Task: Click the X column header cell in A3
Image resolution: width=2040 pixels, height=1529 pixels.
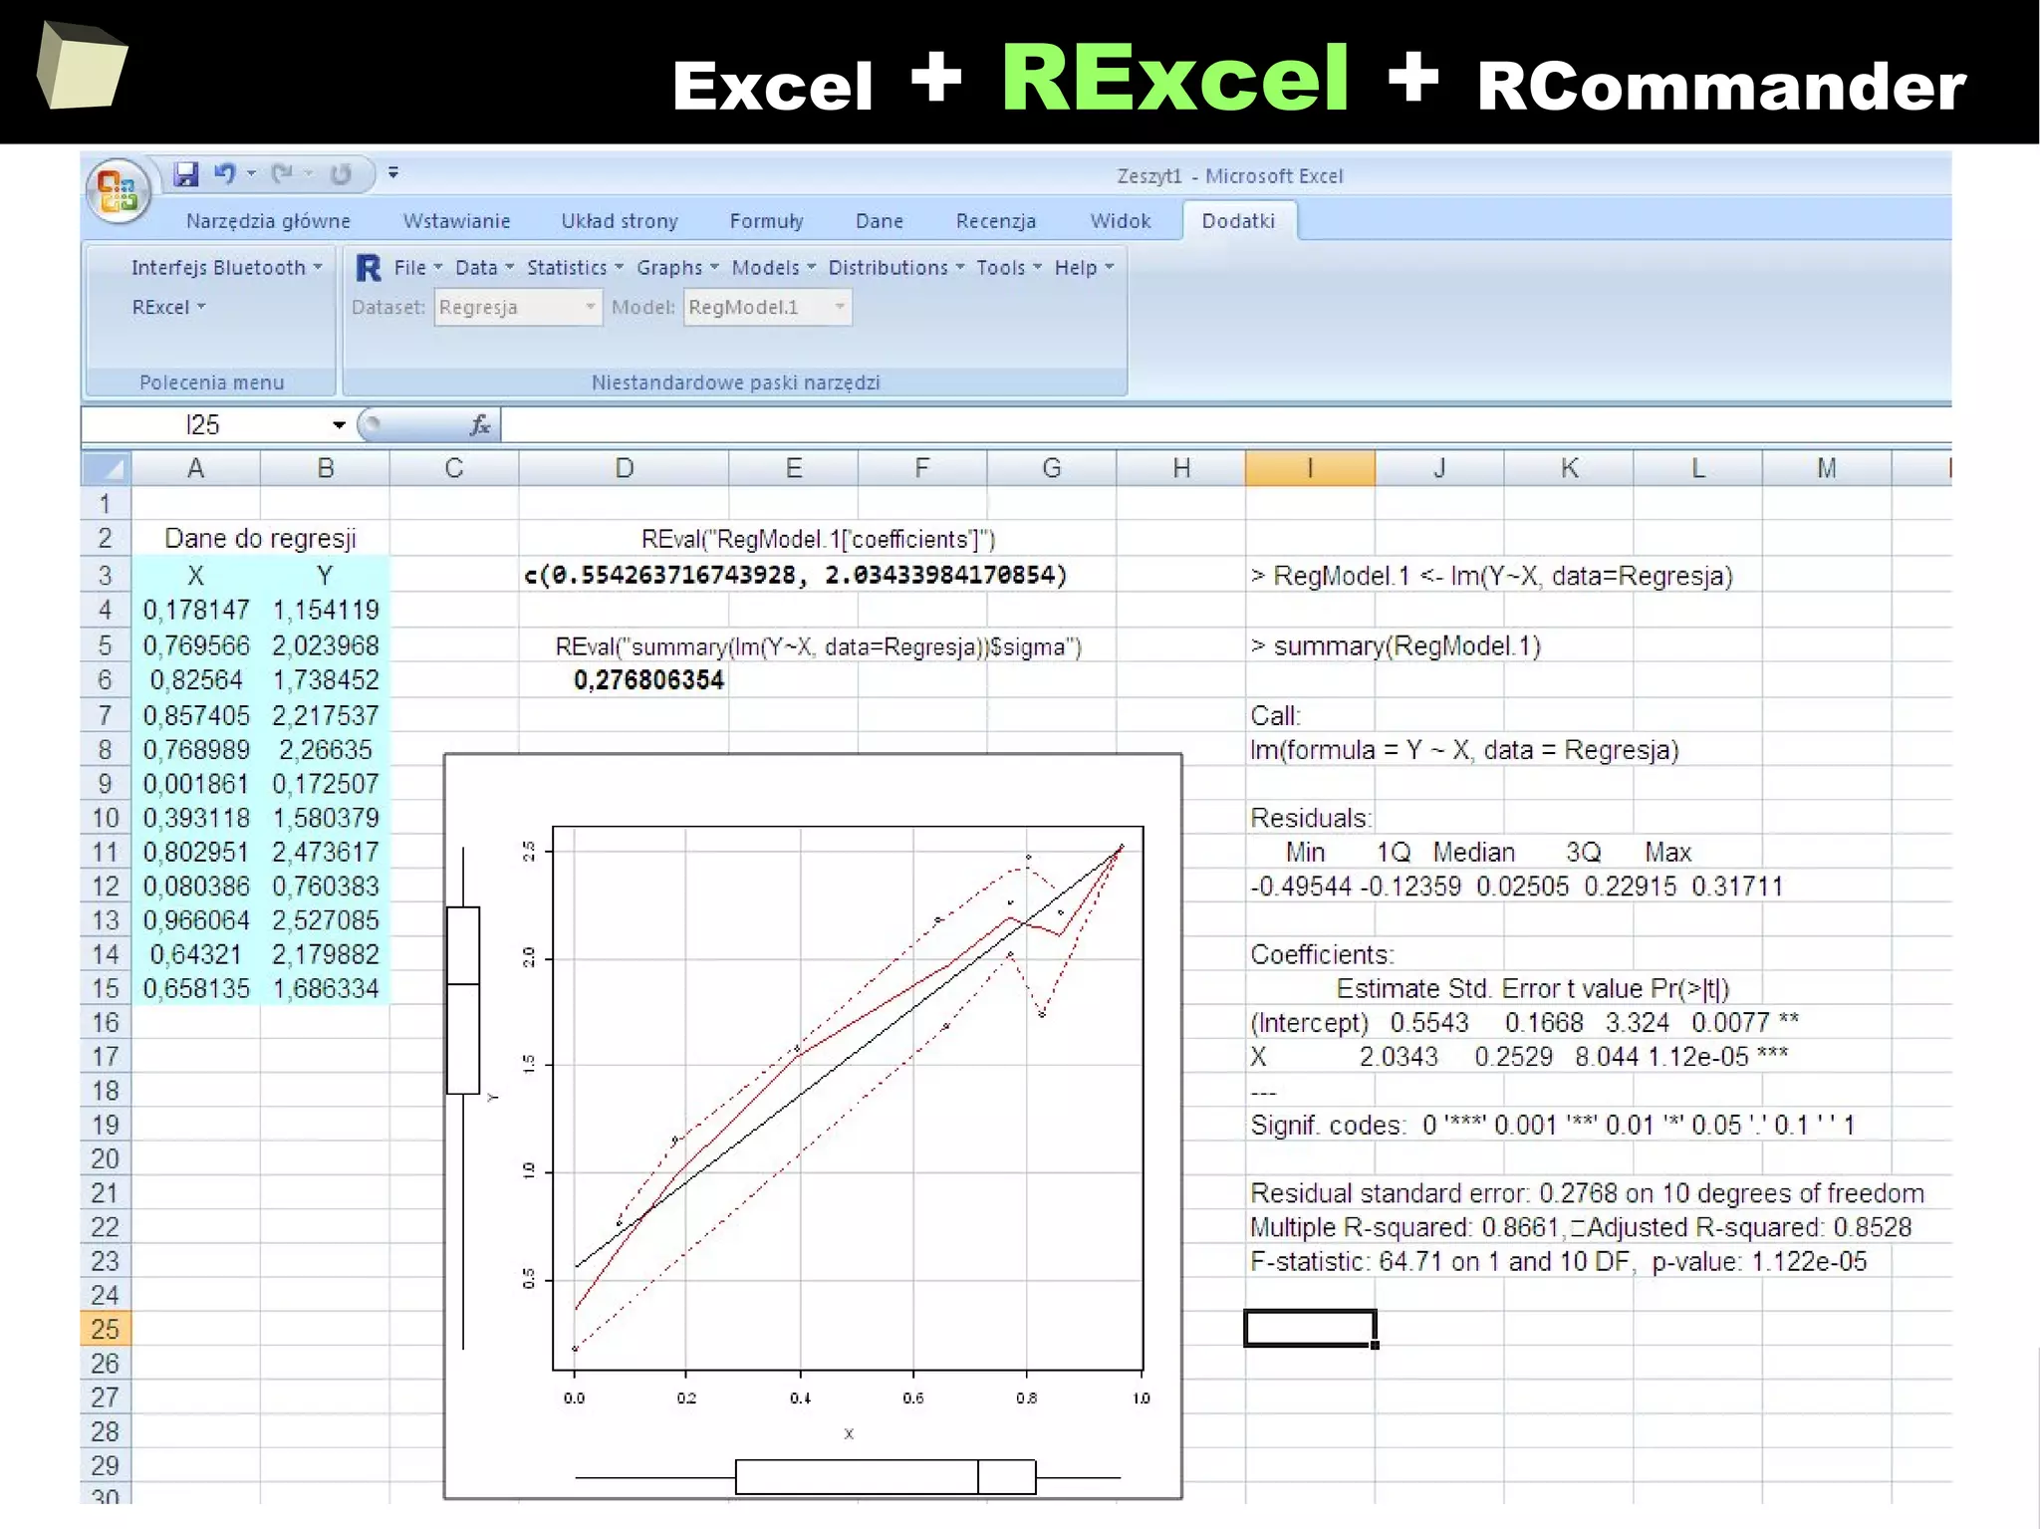Action: pyautogui.click(x=196, y=576)
